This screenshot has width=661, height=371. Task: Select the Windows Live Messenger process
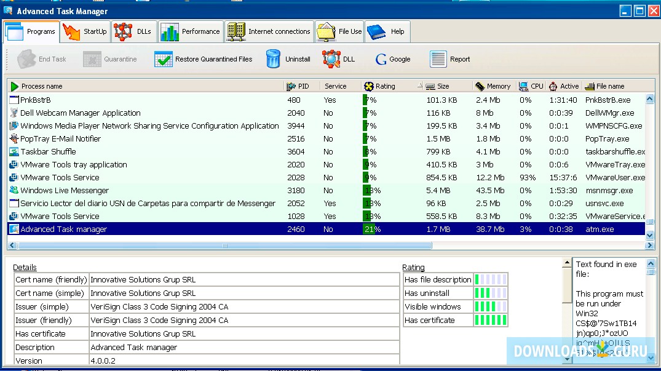point(327,191)
